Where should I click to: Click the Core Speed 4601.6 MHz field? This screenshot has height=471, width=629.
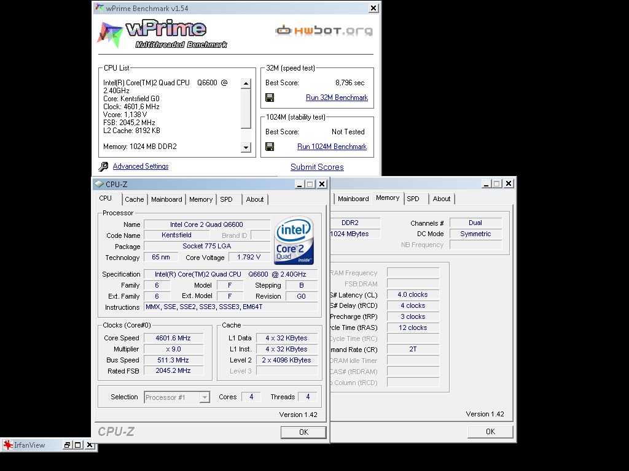coord(173,338)
